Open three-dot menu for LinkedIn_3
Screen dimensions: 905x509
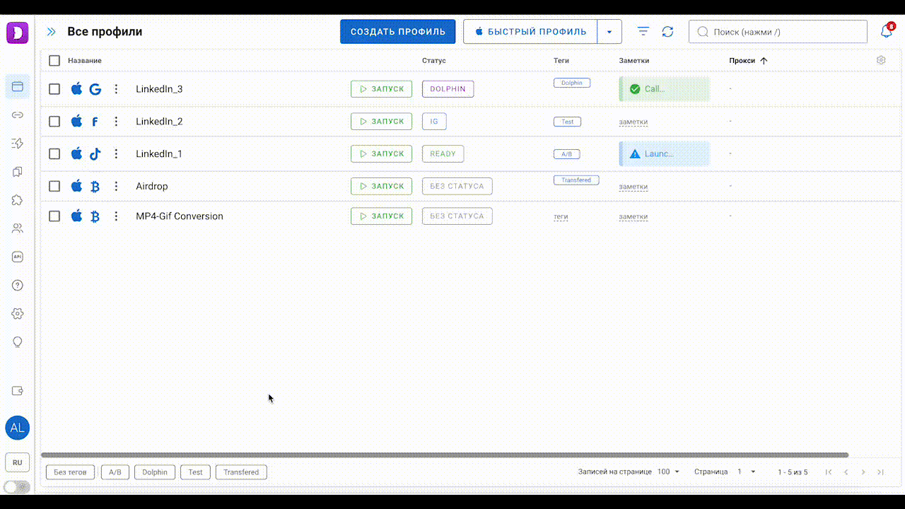[x=117, y=89]
